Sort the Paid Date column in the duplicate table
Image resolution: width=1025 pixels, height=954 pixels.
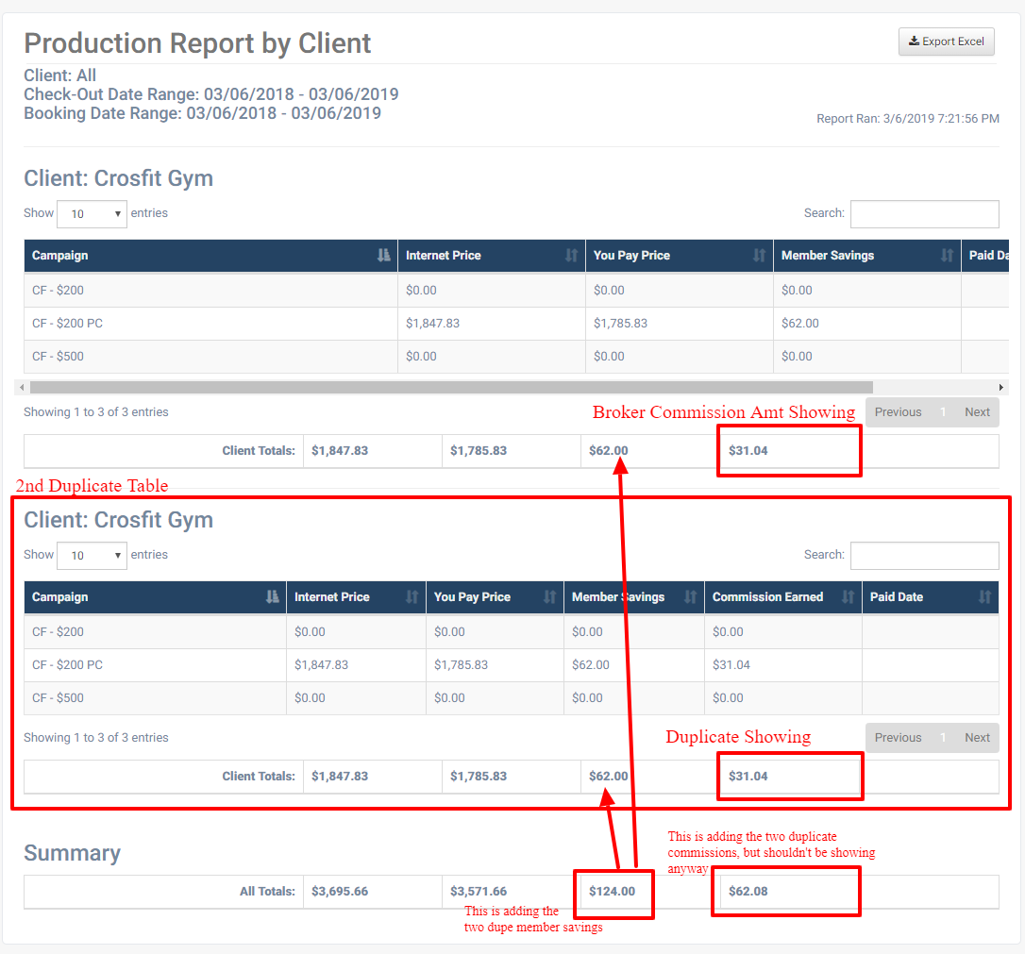tap(984, 596)
